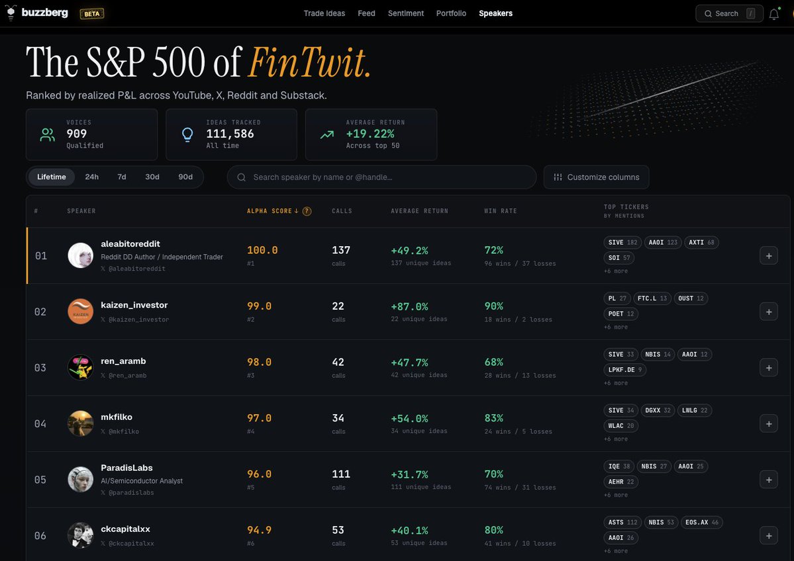Select the 90d time range

[x=185, y=177]
